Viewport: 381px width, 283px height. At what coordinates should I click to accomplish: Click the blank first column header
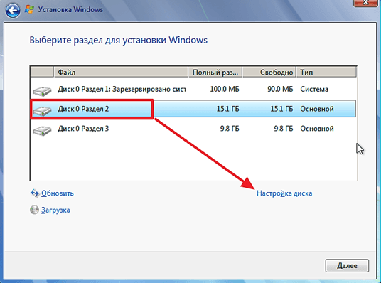pyautogui.click(x=42, y=73)
